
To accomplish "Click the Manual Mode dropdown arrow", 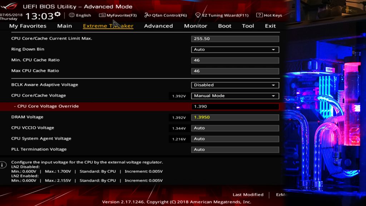I will (273, 96).
